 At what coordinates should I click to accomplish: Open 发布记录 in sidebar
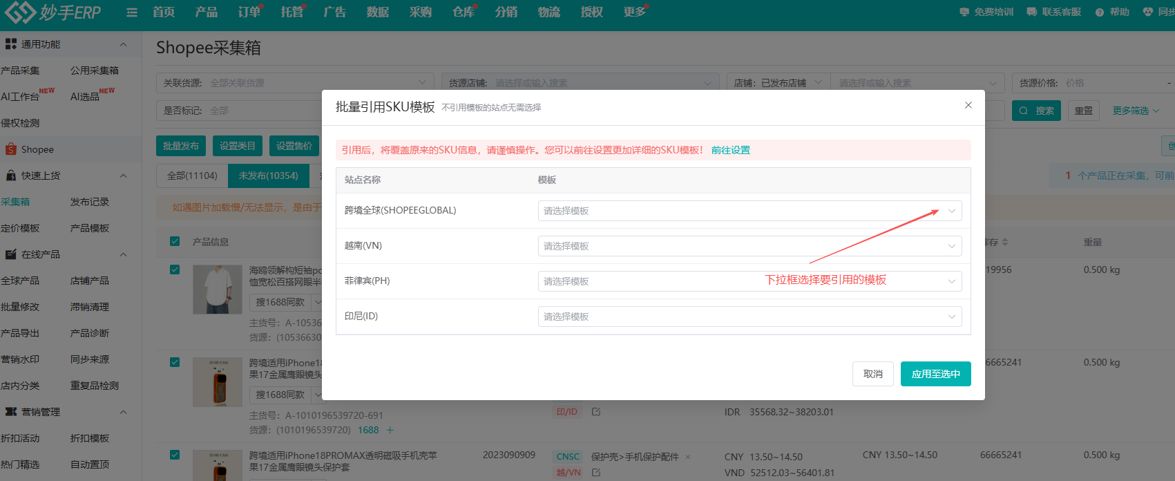pyautogui.click(x=90, y=202)
